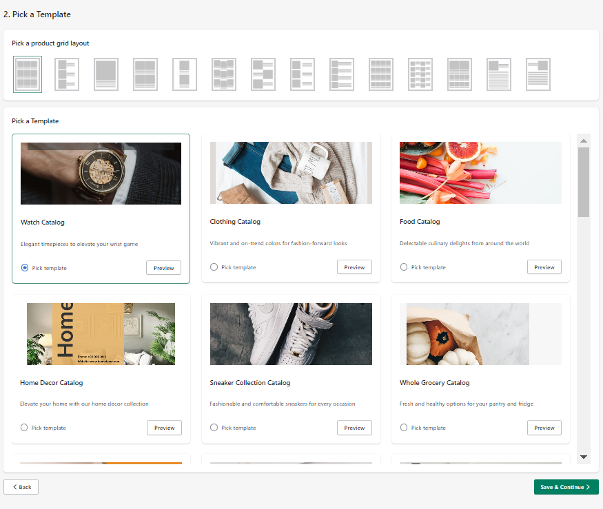
Task: Select the first 3x3 grid layout icon
Action: click(28, 74)
